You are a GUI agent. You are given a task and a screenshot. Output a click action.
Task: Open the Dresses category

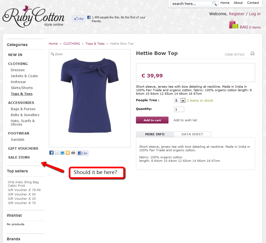[x=18, y=70]
